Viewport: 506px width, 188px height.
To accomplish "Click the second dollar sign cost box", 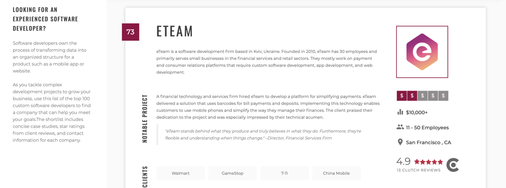I will click(412, 96).
